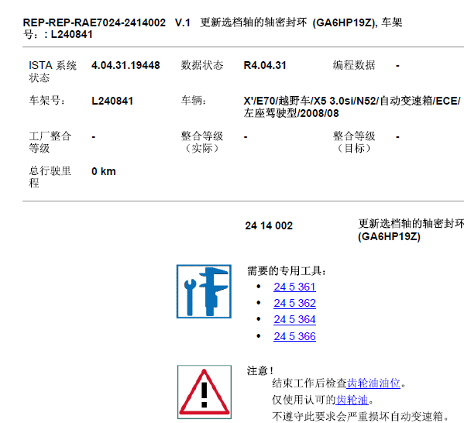Click the ISTA 系统状态 label
Image resolution: width=464 pixels, height=423 pixels.
click(x=53, y=71)
